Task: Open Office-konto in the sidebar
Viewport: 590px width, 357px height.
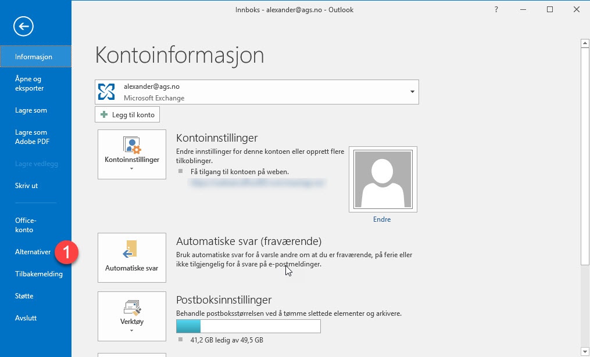Action: pyautogui.click(x=26, y=225)
